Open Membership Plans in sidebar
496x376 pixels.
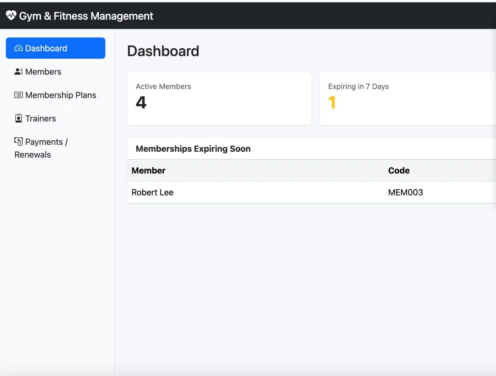click(x=55, y=95)
